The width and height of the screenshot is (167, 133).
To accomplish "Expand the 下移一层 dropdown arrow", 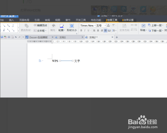I will pyautogui.click(x=163, y=31).
